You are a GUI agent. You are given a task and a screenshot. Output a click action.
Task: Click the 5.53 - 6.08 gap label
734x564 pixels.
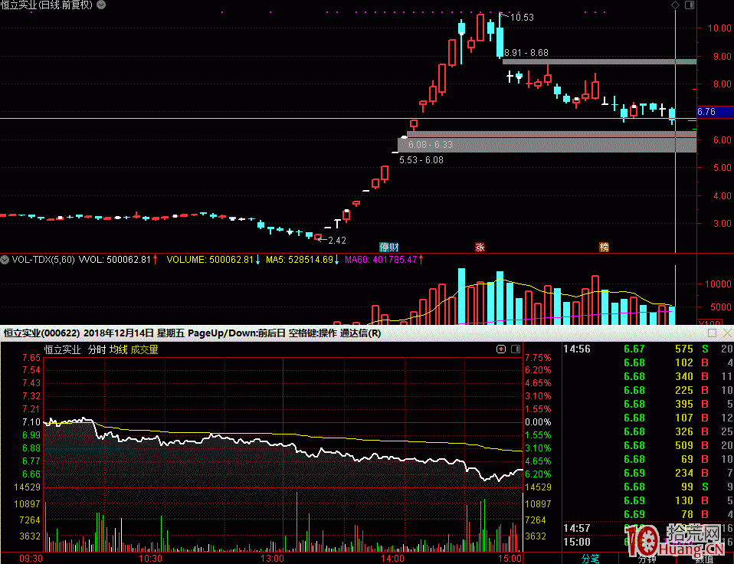421,160
